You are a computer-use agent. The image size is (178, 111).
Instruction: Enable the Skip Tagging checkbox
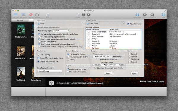click(x=38, y=55)
